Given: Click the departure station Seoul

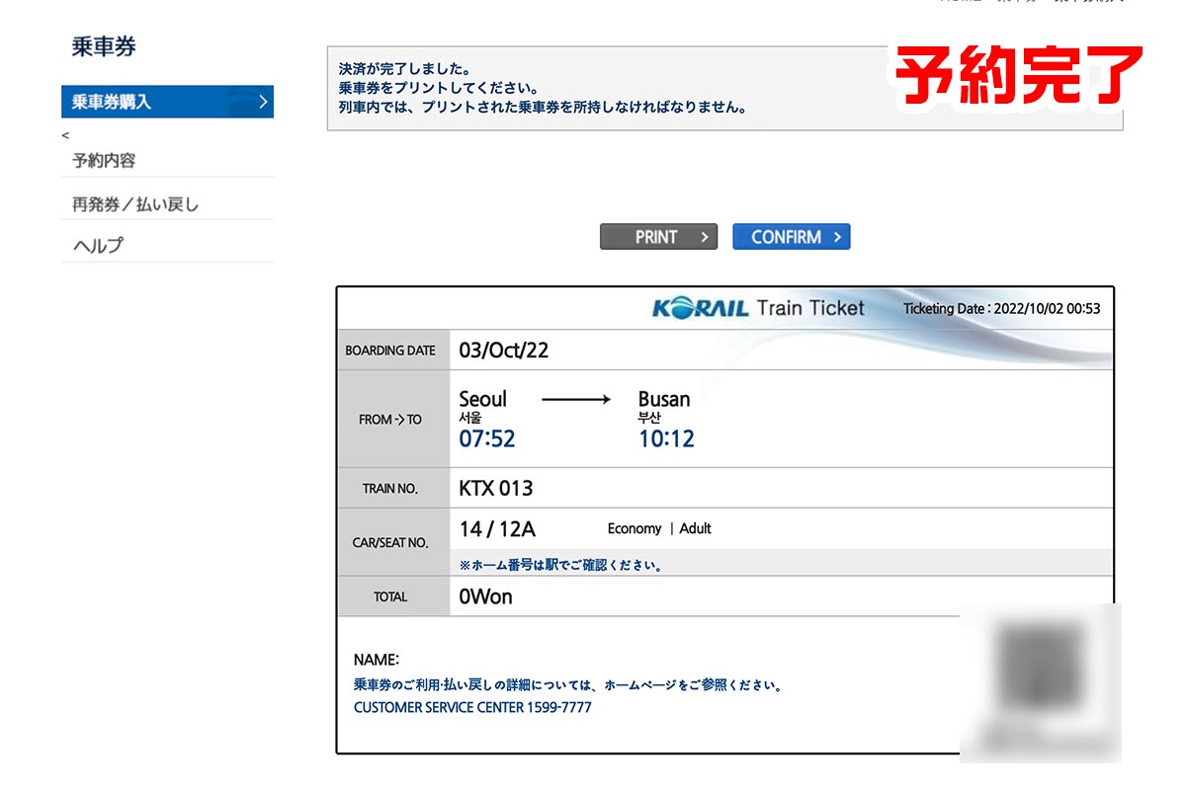Looking at the screenshot, I should coord(483,399).
